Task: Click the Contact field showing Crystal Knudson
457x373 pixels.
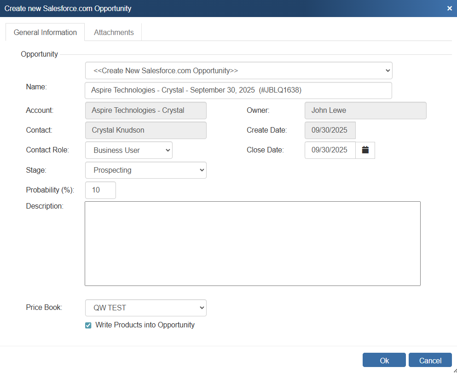Action: pos(145,130)
